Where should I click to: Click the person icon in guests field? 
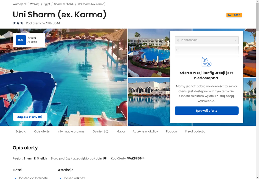[x=178, y=40]
